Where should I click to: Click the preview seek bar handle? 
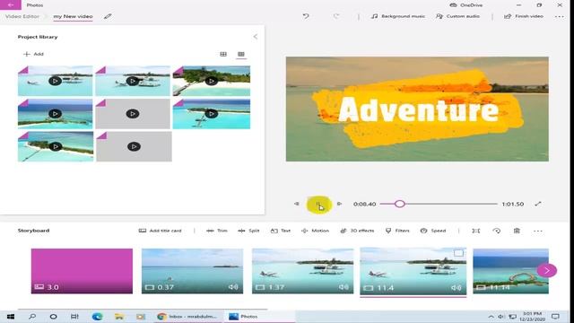click(x=400, y=204)
